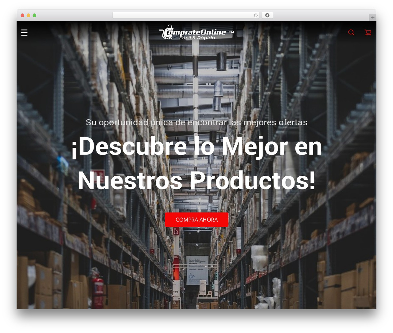Open the site search icon
The height and width of the screenshot is (333, 393).
pyautogui.click(x=351, y=33)
